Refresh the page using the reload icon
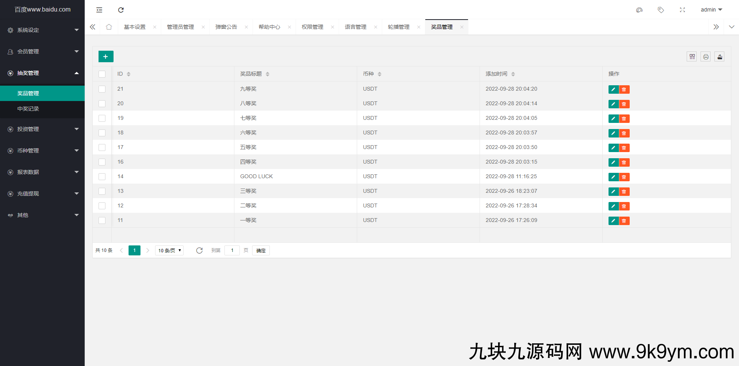Image resolution: width=739 pixels, height=366 pixels. click(x=121, y=10)
